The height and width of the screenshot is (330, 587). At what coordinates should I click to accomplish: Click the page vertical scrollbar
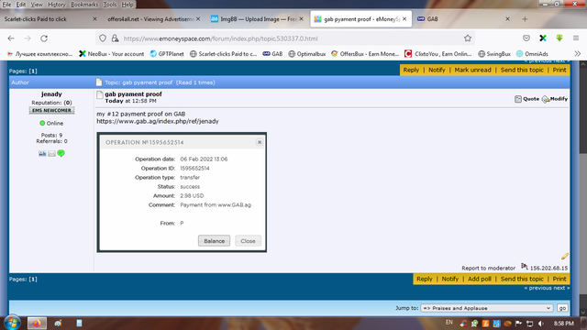[x=583, y=187]
